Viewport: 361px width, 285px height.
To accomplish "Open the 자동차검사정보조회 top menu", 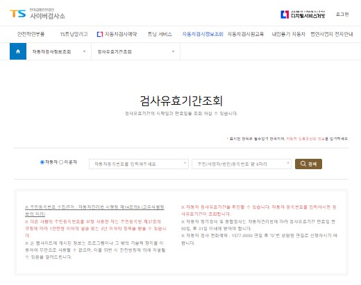I will (x=203, y=34).
